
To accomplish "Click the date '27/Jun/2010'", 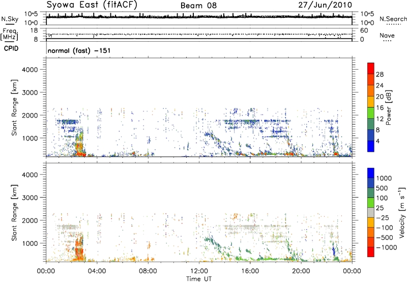I will (x=325, y=5).
